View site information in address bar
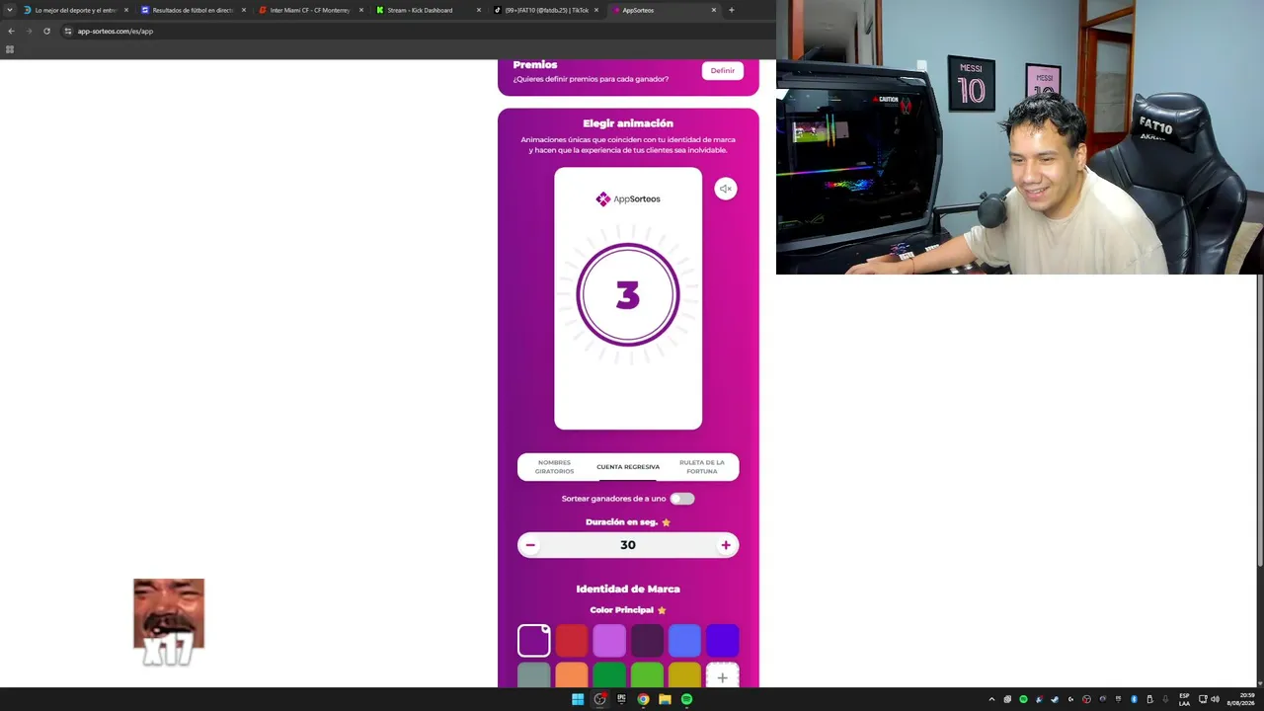Screen dimensions: 1264x711 pos(68,31)
